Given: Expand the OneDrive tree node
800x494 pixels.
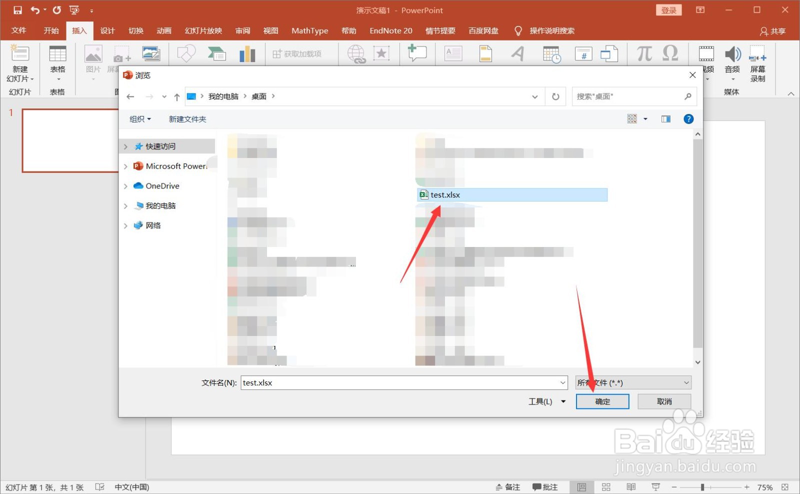Looking at the screenshot, I should point(125,186).
